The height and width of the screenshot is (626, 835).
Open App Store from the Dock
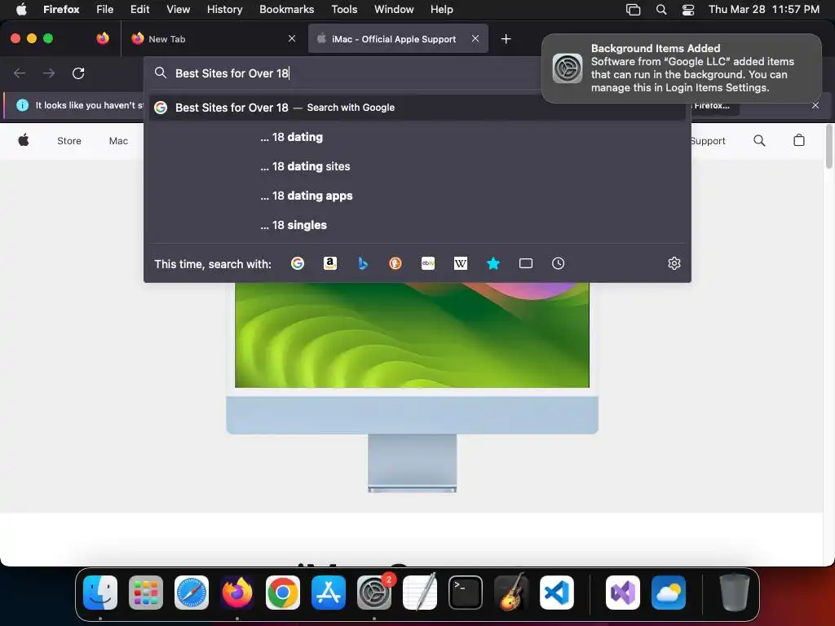(x=329, y=593)
